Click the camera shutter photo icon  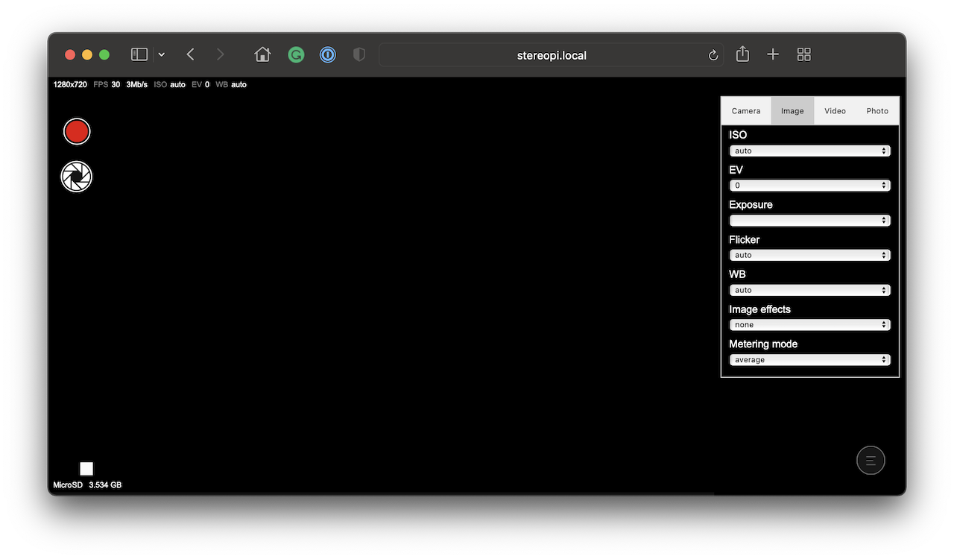pos(77,177)
